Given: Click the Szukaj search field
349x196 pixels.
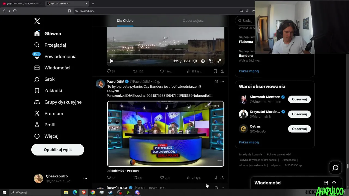Looking at the screenshot, I should point(245,21).
